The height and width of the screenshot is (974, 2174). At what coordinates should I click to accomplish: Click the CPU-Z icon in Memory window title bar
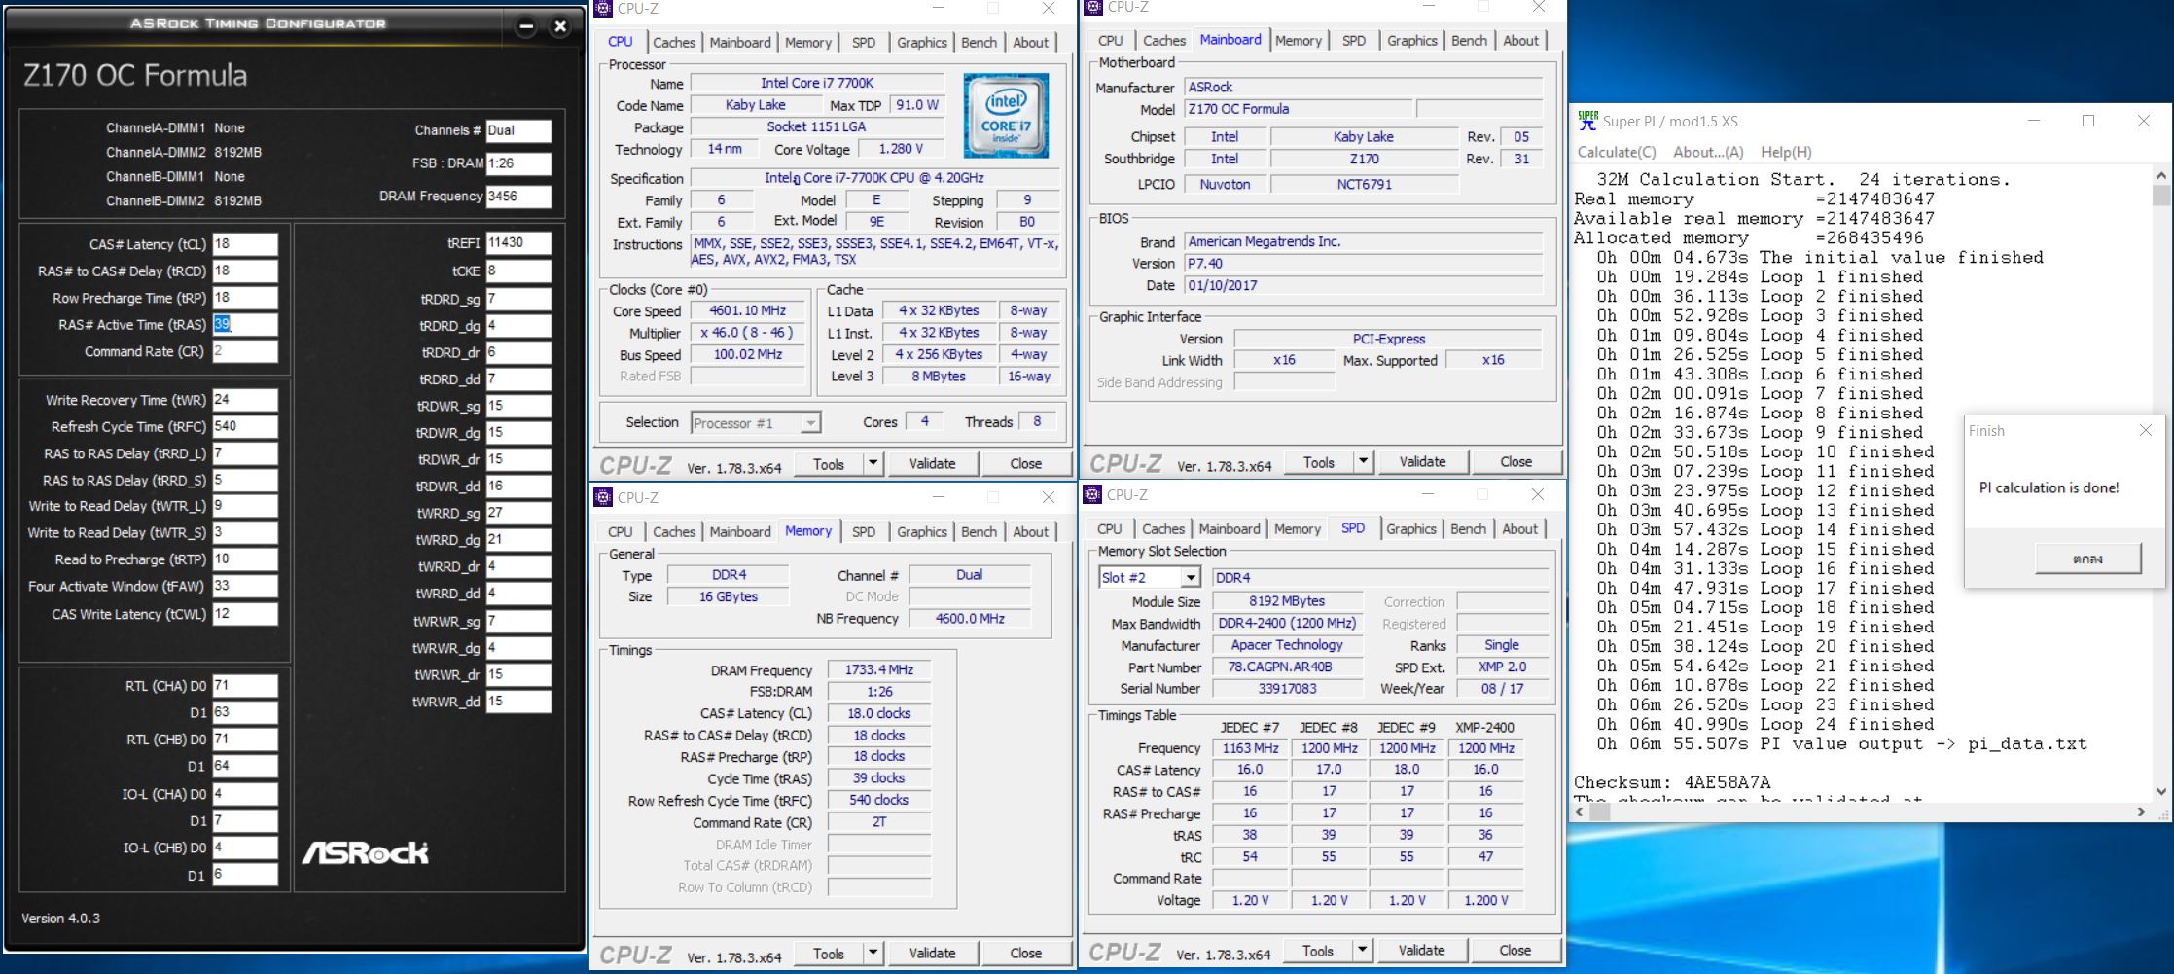[x=604, y=497]
